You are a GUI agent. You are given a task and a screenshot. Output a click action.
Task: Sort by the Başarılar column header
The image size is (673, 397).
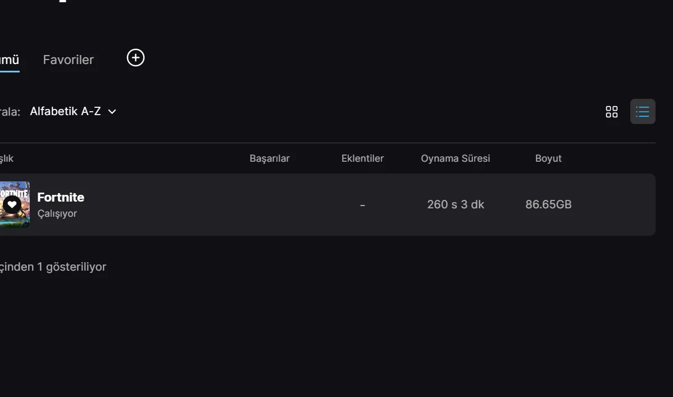(270, 158)
